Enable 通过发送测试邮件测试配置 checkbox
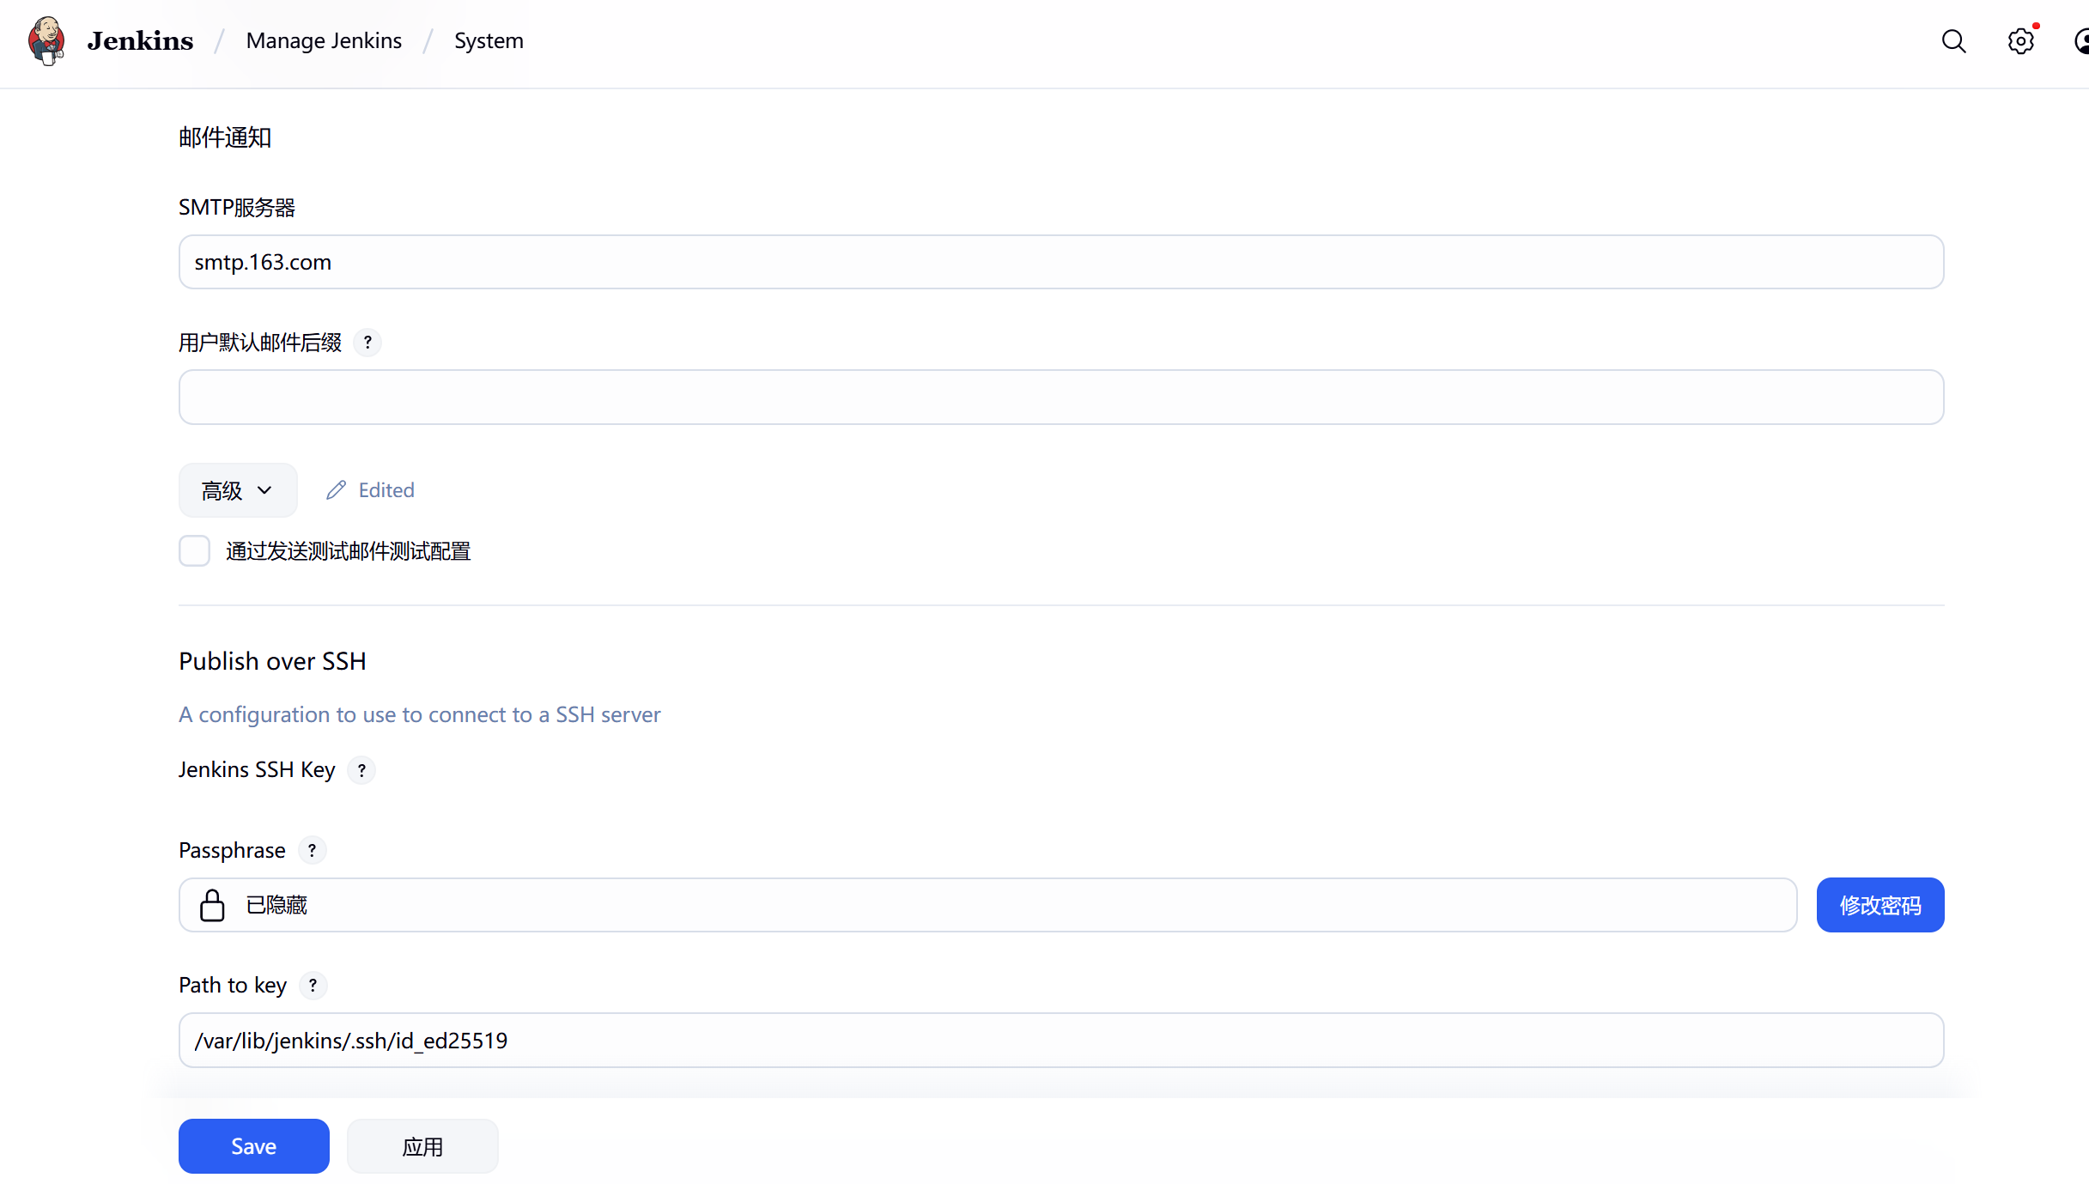 tap(195, 551)
